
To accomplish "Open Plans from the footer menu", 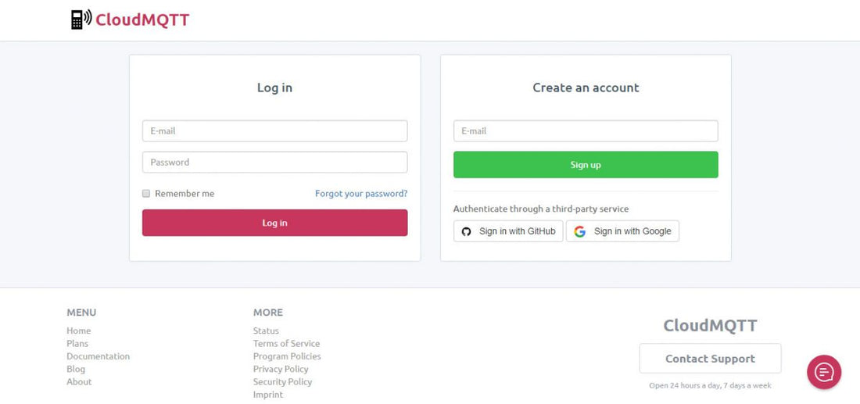I will (x=77, y=343).
